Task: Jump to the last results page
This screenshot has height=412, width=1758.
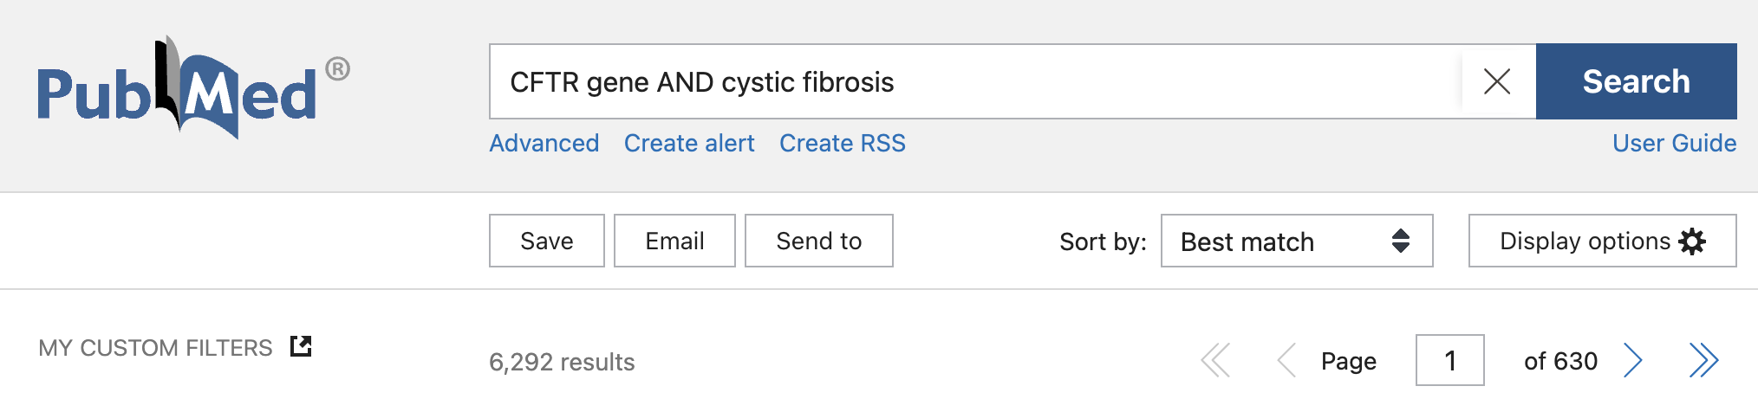Action: tap(1703, 361)
